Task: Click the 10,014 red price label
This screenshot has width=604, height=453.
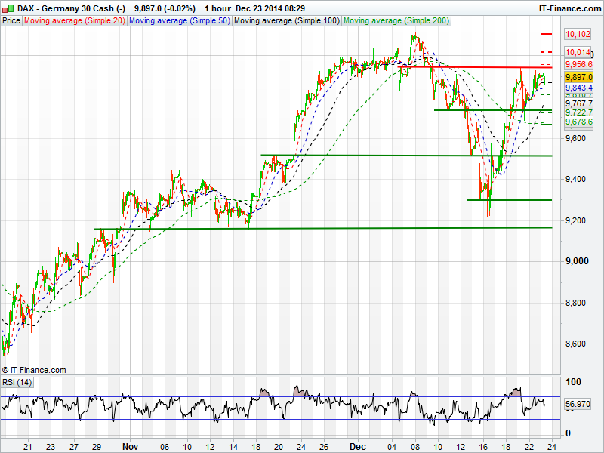Action: tap(578, 52)
